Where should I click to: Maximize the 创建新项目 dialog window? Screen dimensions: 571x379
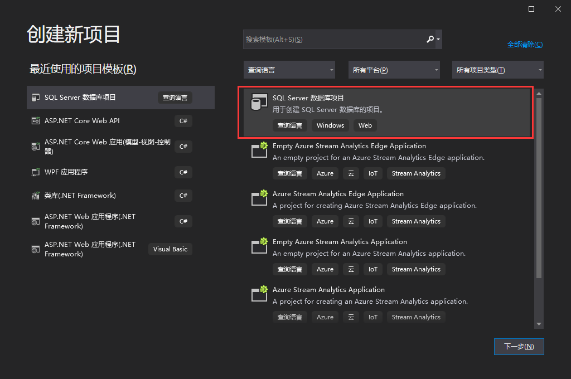531,9
